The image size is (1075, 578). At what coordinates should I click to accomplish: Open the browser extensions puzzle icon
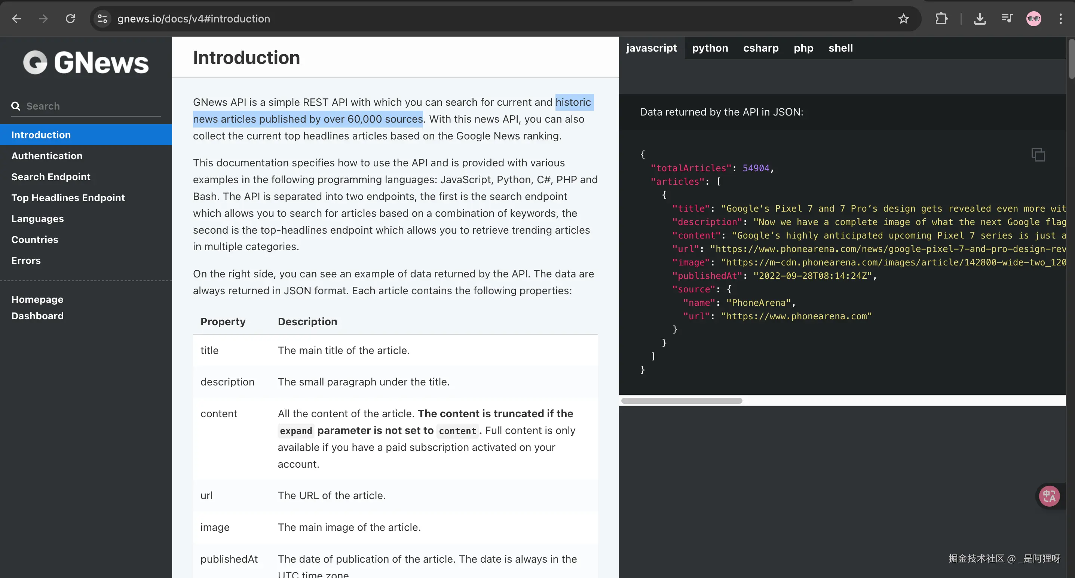pos(941,19)
